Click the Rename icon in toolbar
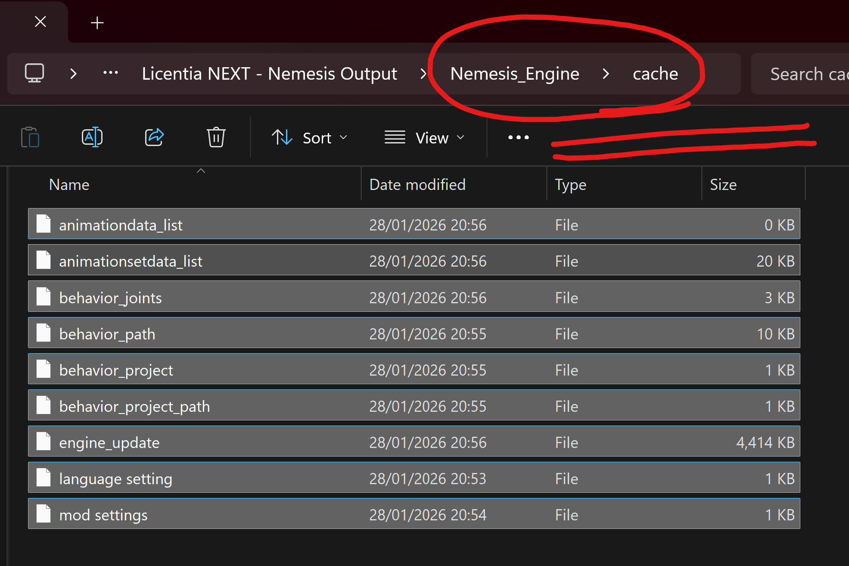Viewport: 849px width, 566px height. tap(92, 137)
